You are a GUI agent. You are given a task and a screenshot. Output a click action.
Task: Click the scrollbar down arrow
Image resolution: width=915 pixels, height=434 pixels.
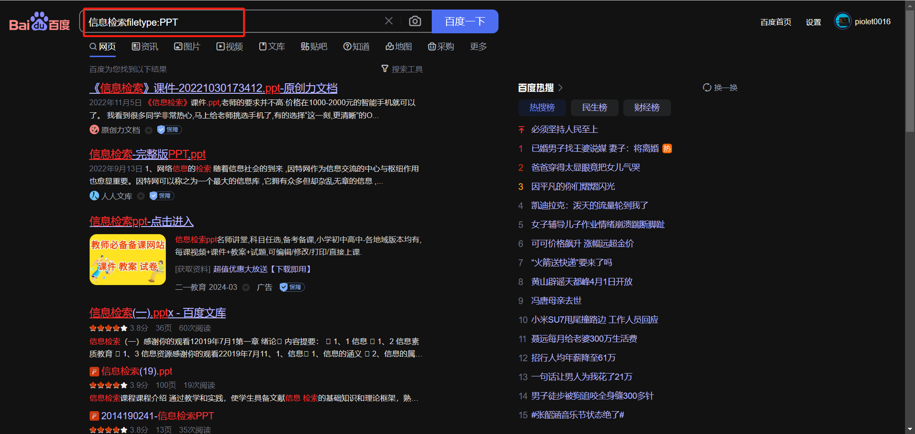pos(910,429)
